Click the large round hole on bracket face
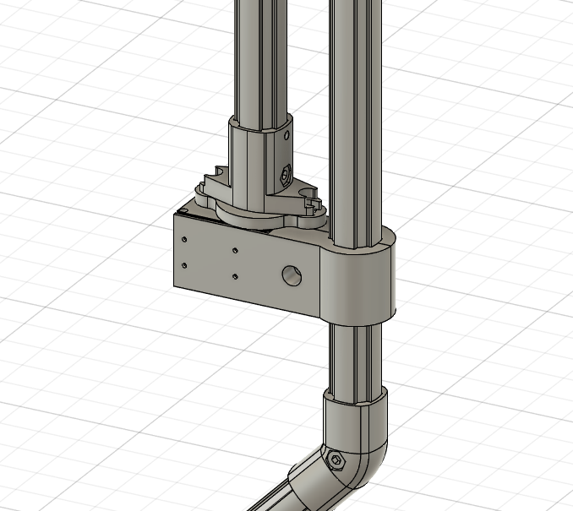Screen dimensions: 573x511 [x=292, y=274]
